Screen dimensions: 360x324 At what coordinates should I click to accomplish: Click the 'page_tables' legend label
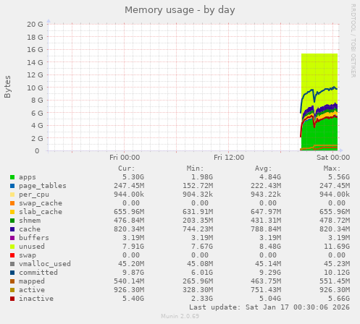[43, 186]
